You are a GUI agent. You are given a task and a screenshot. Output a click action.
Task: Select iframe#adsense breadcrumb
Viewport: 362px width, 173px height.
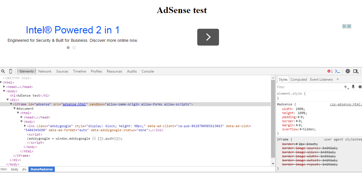click(41, 169)
